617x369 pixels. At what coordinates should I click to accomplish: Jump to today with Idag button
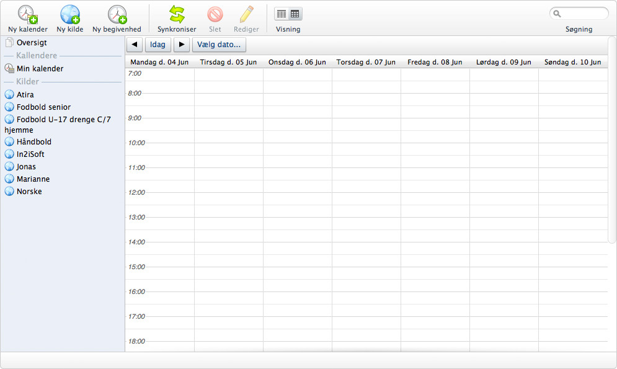tap(158, 45)
